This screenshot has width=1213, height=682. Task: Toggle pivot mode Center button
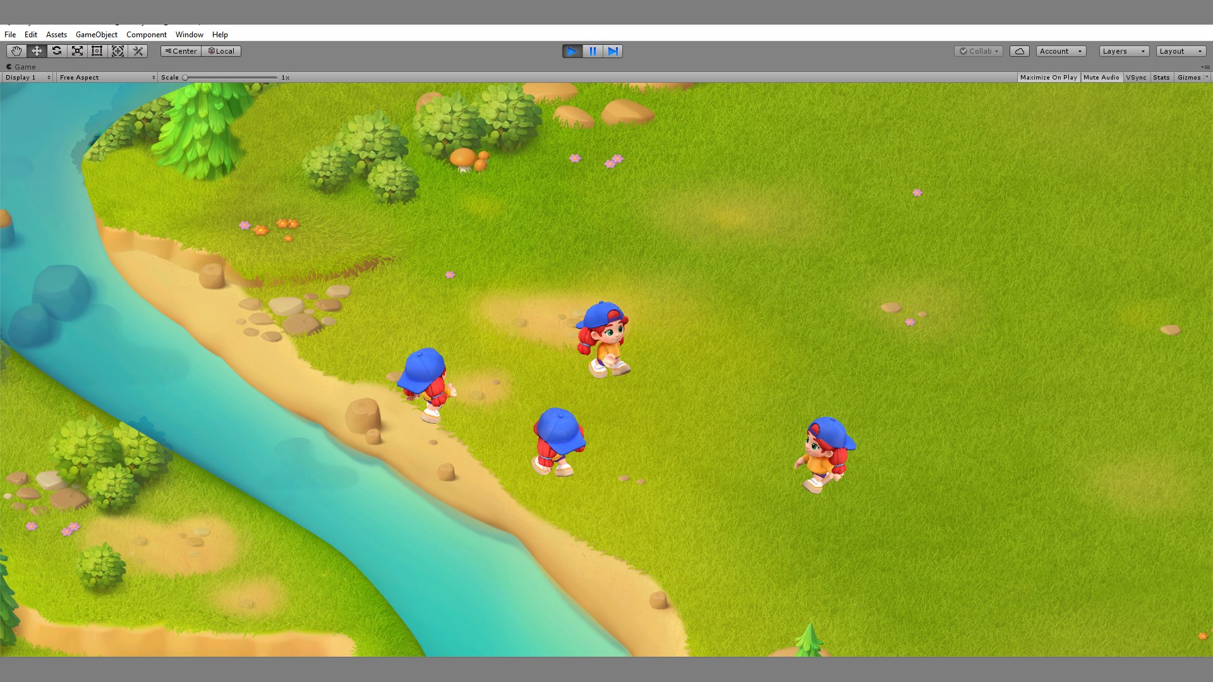click(181, 51)
